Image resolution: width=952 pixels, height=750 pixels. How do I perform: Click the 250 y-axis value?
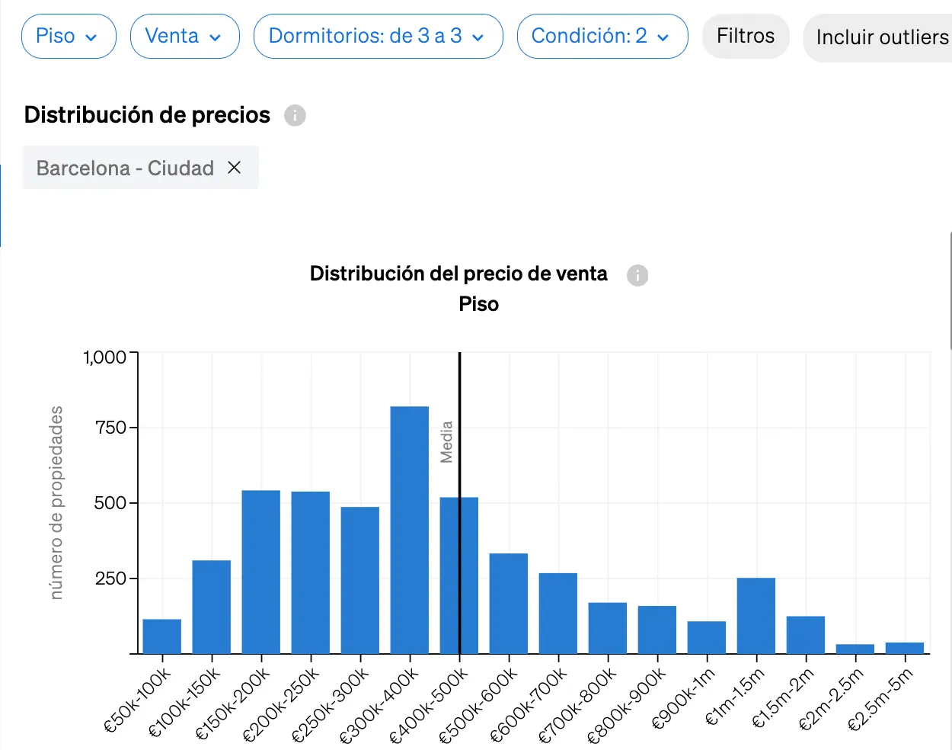[111, 579]
